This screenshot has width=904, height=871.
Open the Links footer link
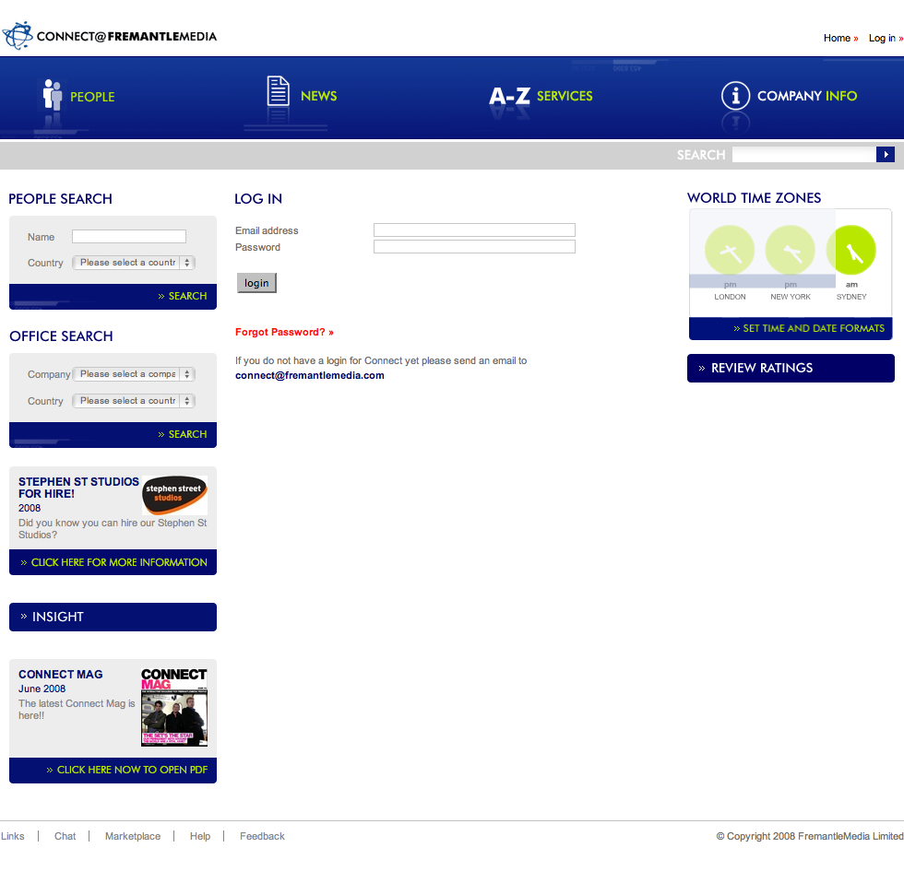(x=13, y=836)
